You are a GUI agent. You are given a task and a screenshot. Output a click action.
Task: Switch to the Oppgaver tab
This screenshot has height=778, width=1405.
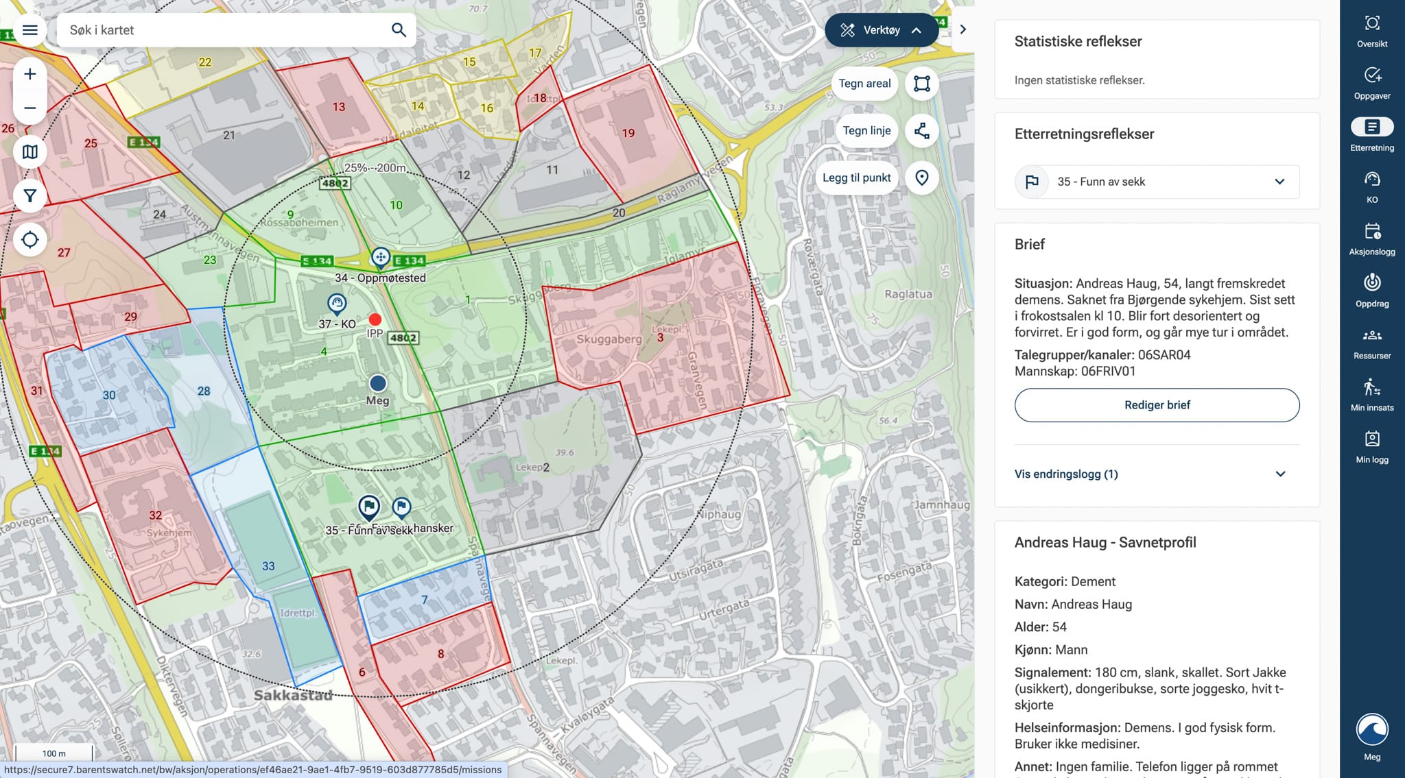[1372, 83]
